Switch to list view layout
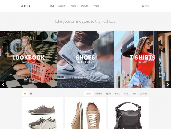Image resolution: width=171 pixels, height=129 pixels. pos(31,94)
